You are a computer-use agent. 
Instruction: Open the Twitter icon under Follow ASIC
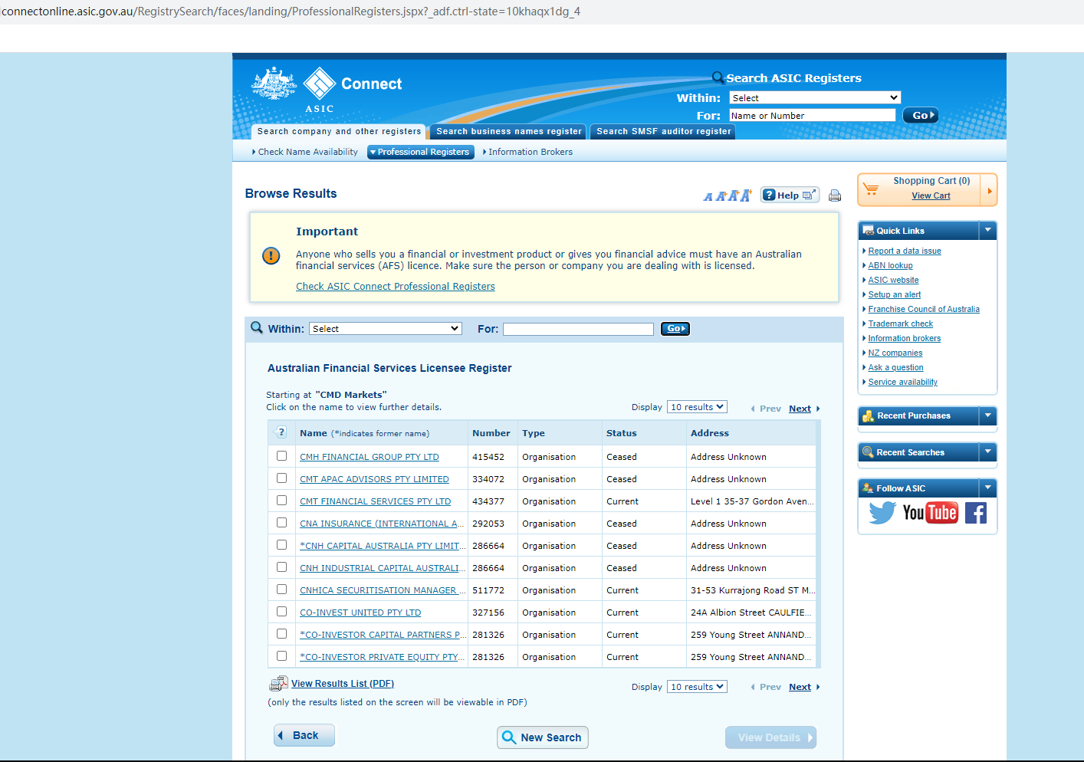(x=882, y=513)
